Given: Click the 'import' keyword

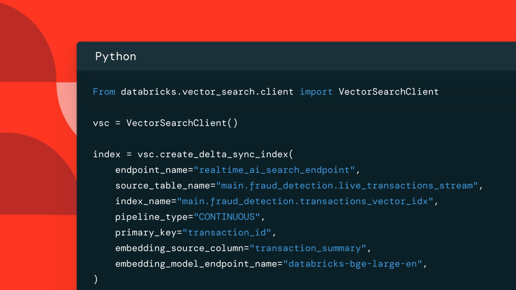Looking at the screenshot, I should (x=316, y=92).
